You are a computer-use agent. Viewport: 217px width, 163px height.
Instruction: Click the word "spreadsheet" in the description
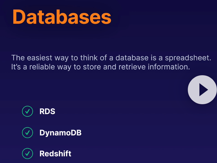[x=187, y=58]
